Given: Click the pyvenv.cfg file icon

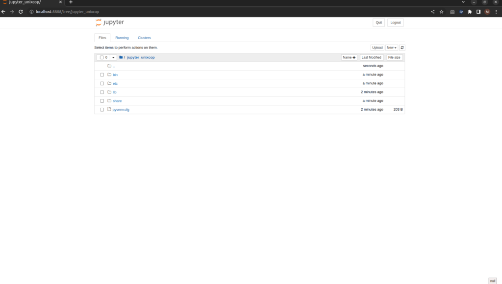Looking at the screenshot, I should pos(109,109).
